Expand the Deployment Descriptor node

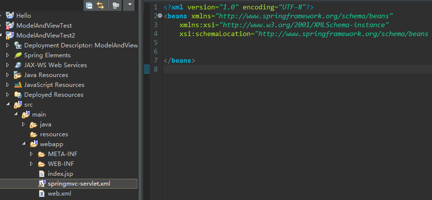click(8, 45)
